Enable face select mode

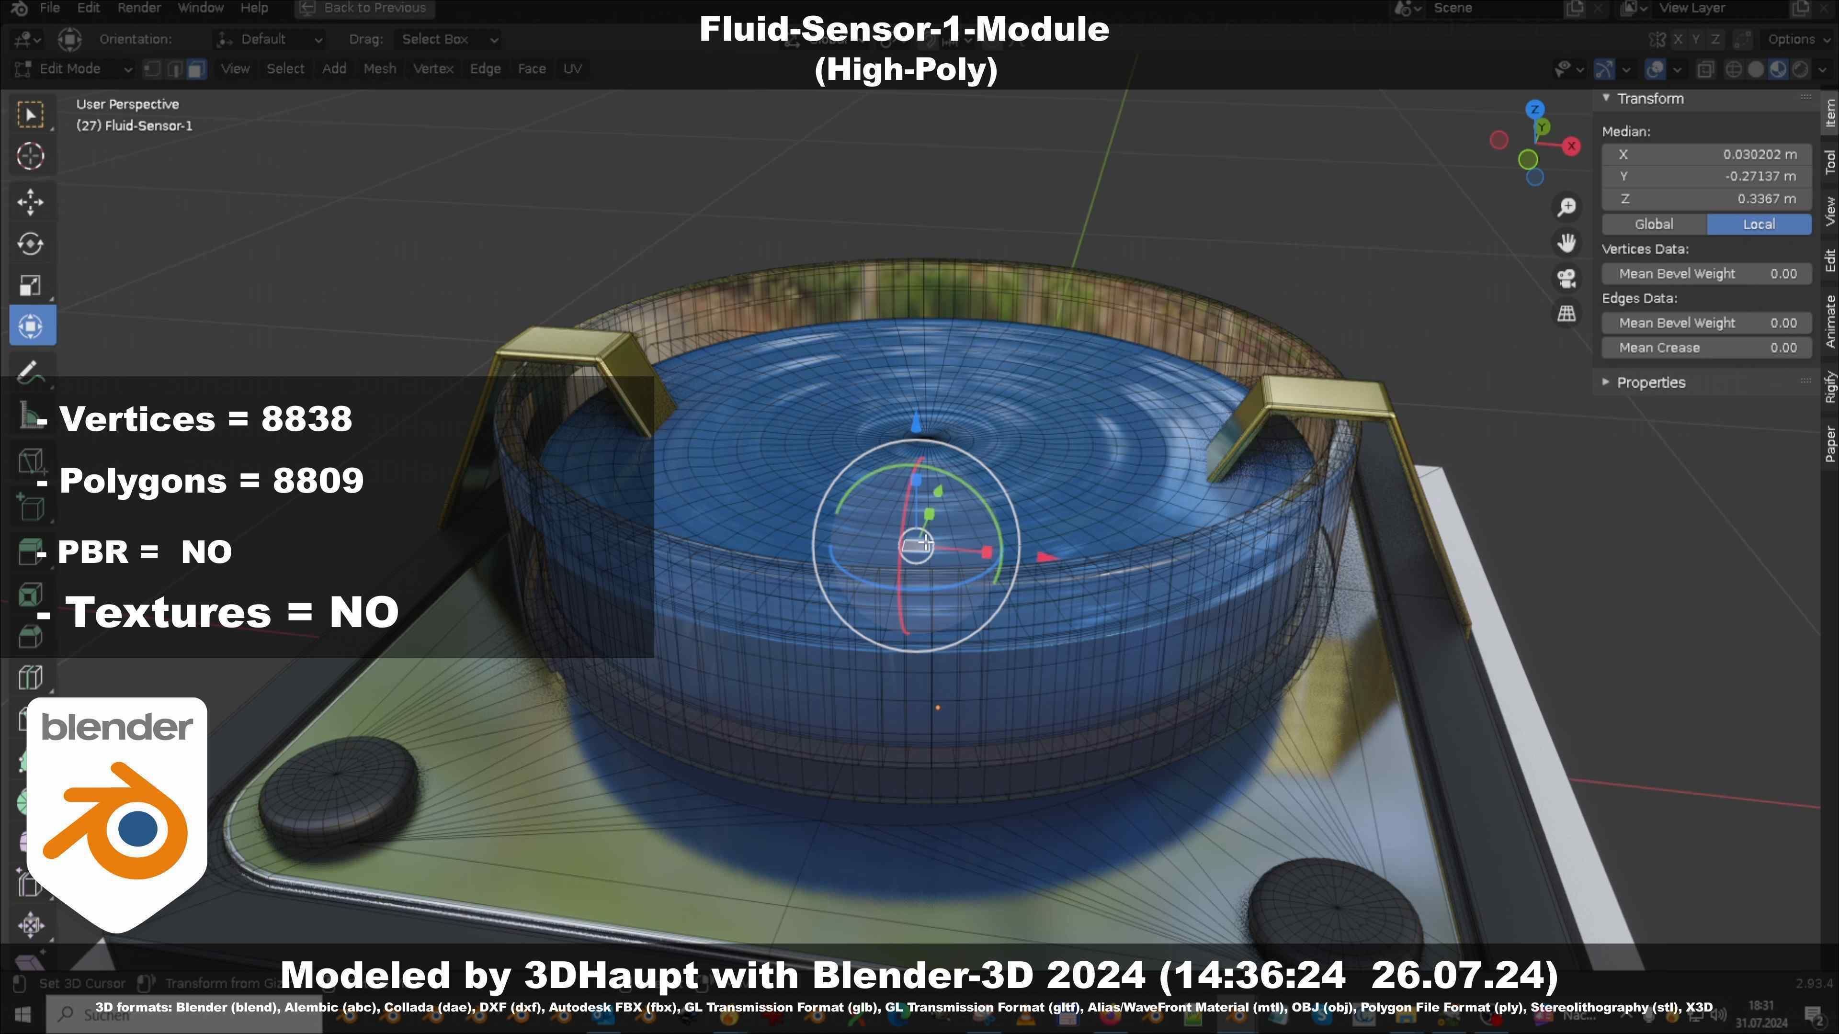coord(196,69)
